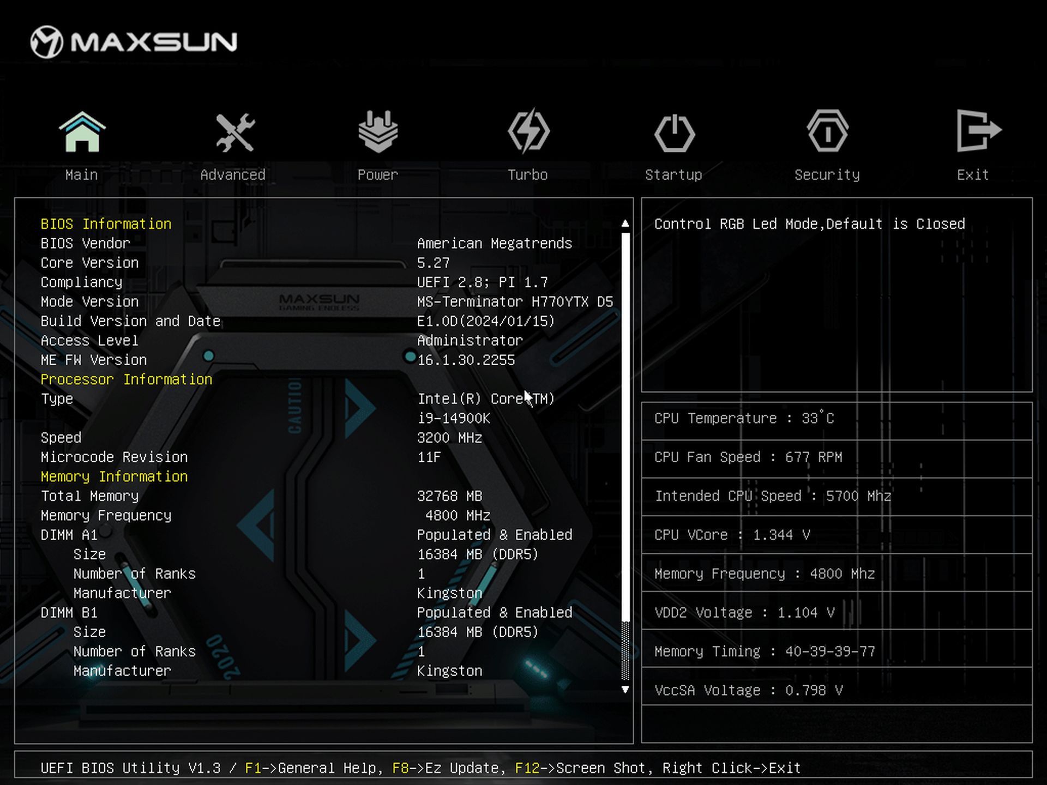Image resolution: width=1047 pixels, height=785 pixels.
Task: Click the MAXSUN logo emblem
Action: 47,42
